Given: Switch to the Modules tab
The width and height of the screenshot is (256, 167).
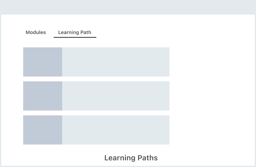Looking at the screenshot, I should pos(36,32).
